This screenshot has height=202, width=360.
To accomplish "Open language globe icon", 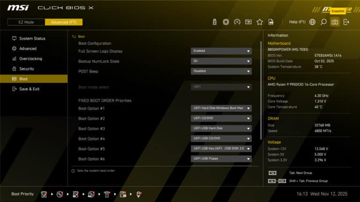I will click(312, 22).
